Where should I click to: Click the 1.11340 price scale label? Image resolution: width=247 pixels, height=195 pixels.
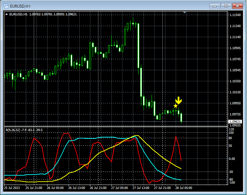coord(235,26)
